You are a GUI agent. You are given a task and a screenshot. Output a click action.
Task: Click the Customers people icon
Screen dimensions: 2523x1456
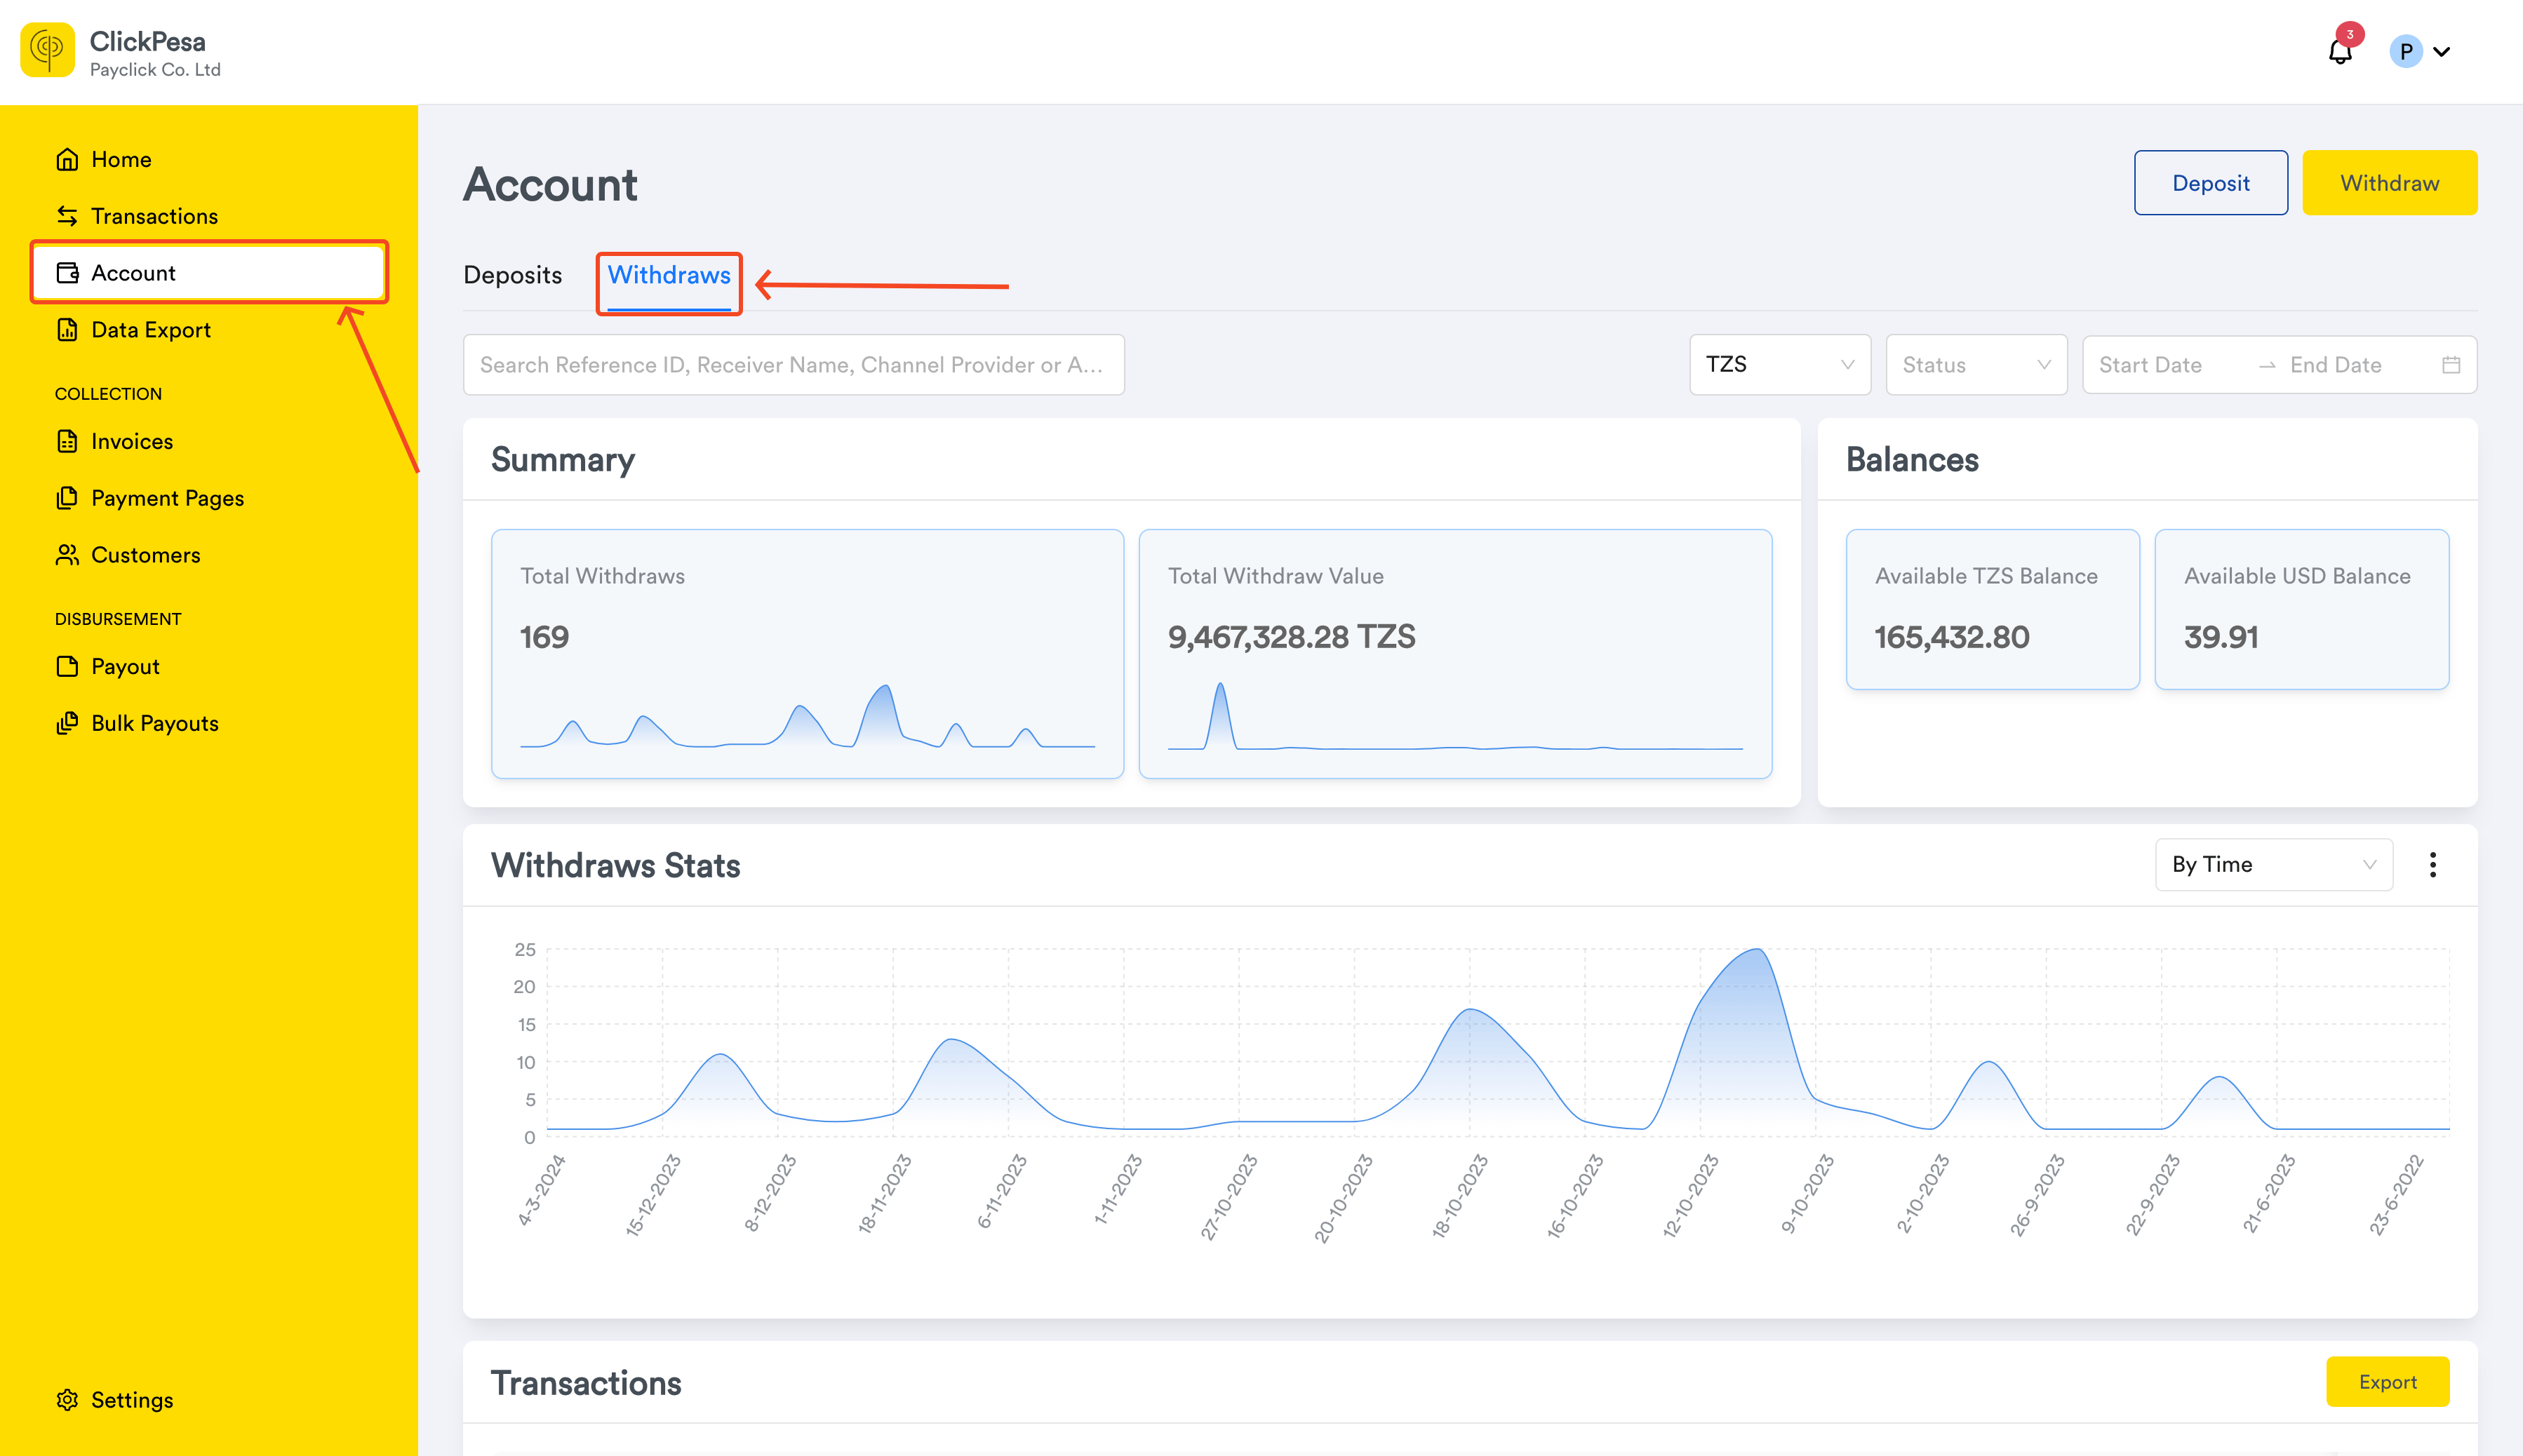pyautogui.click(x=67, y=555)
